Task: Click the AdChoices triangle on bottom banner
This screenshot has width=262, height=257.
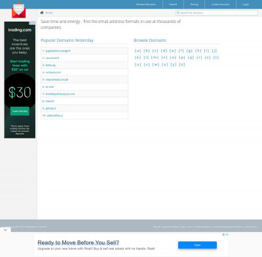Action: click(x=224, y=234)
